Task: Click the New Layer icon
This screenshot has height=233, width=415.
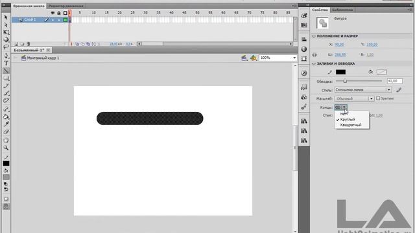Action: tap(16, 44)
